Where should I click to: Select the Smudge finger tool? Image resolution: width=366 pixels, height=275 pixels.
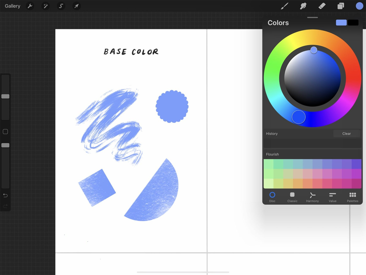click(x=303, y=6)
